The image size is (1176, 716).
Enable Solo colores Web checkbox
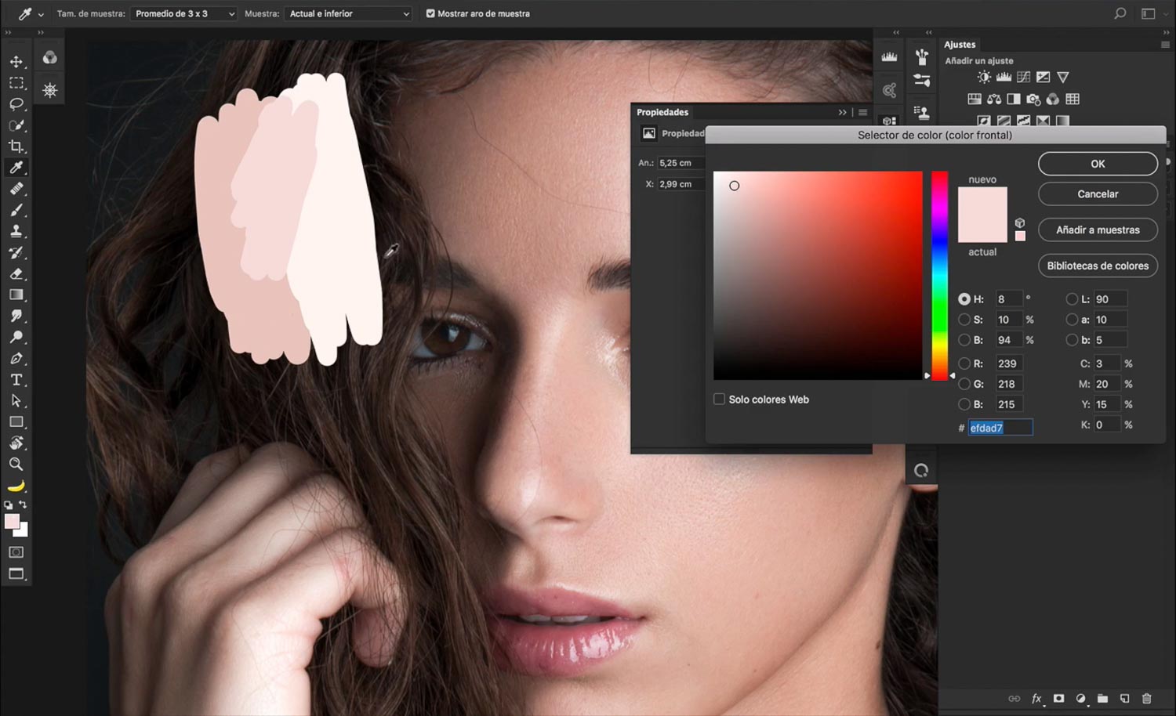[x=719, y=399]
